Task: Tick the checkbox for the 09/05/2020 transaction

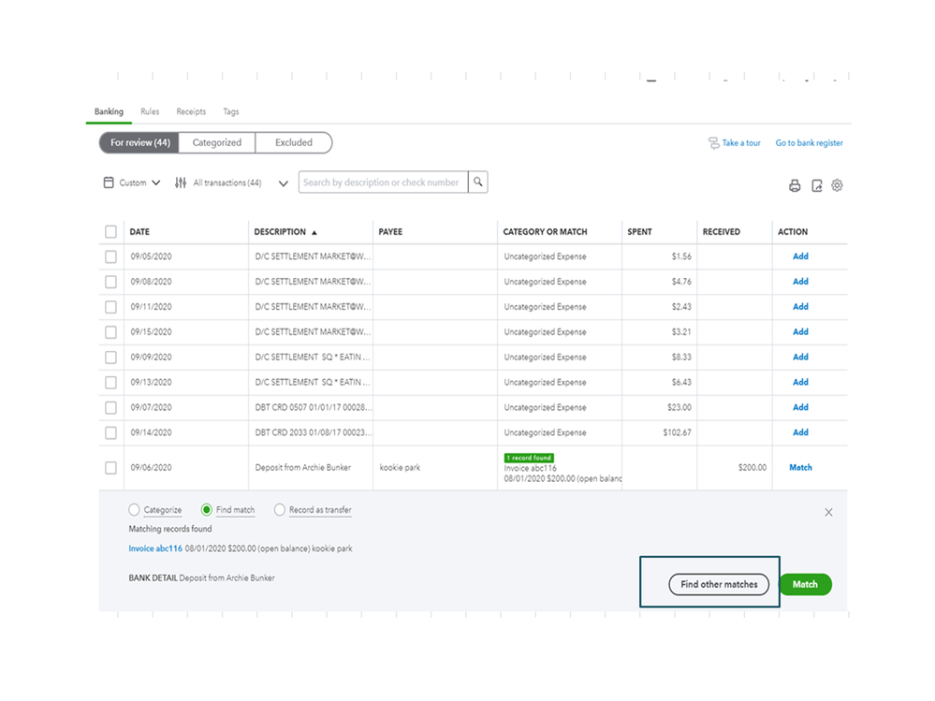Action: [x=111, y=256]
